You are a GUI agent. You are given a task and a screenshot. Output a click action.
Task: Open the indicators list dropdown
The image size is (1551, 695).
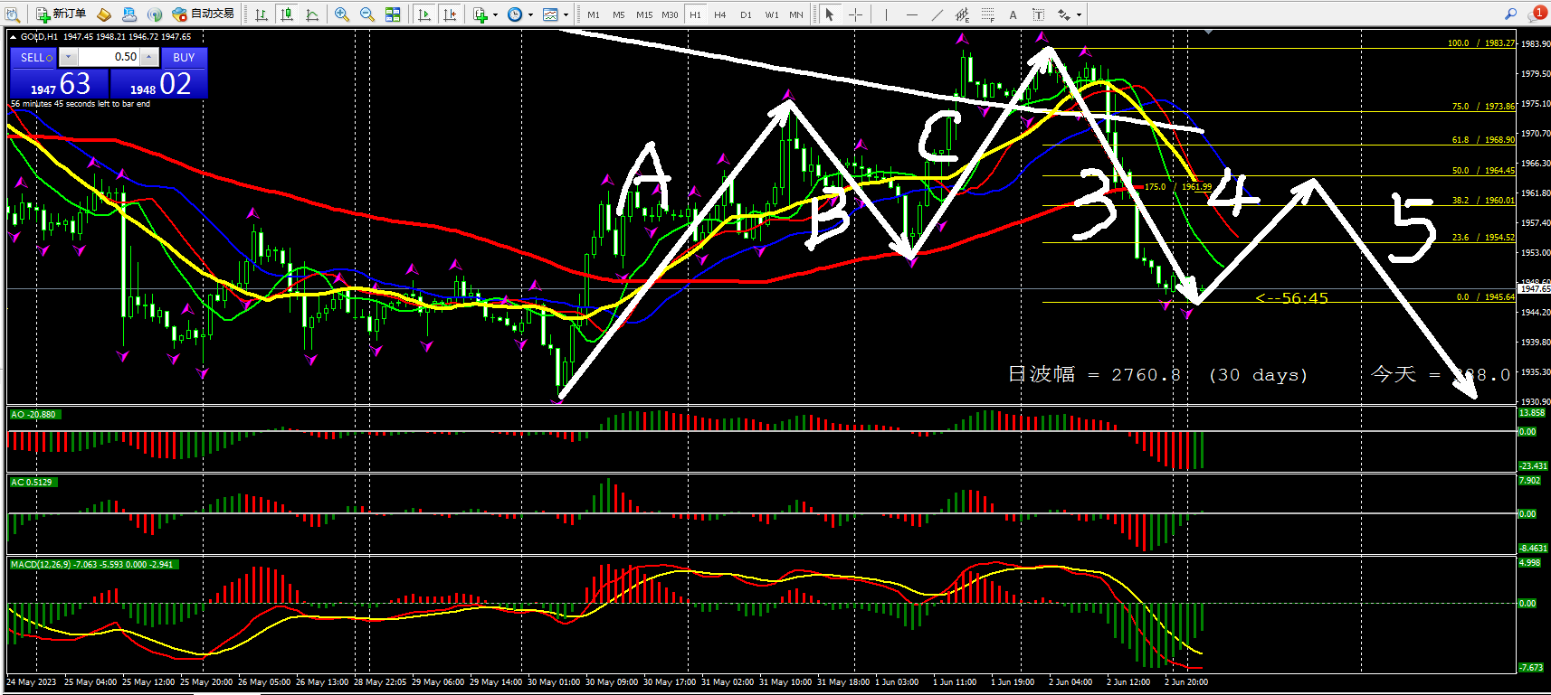[x=494, y=15]
